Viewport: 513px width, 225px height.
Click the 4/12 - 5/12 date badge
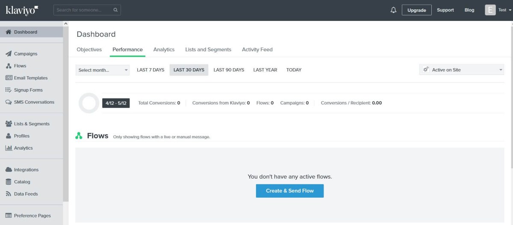pyautogui.click(x=116, y=103)
